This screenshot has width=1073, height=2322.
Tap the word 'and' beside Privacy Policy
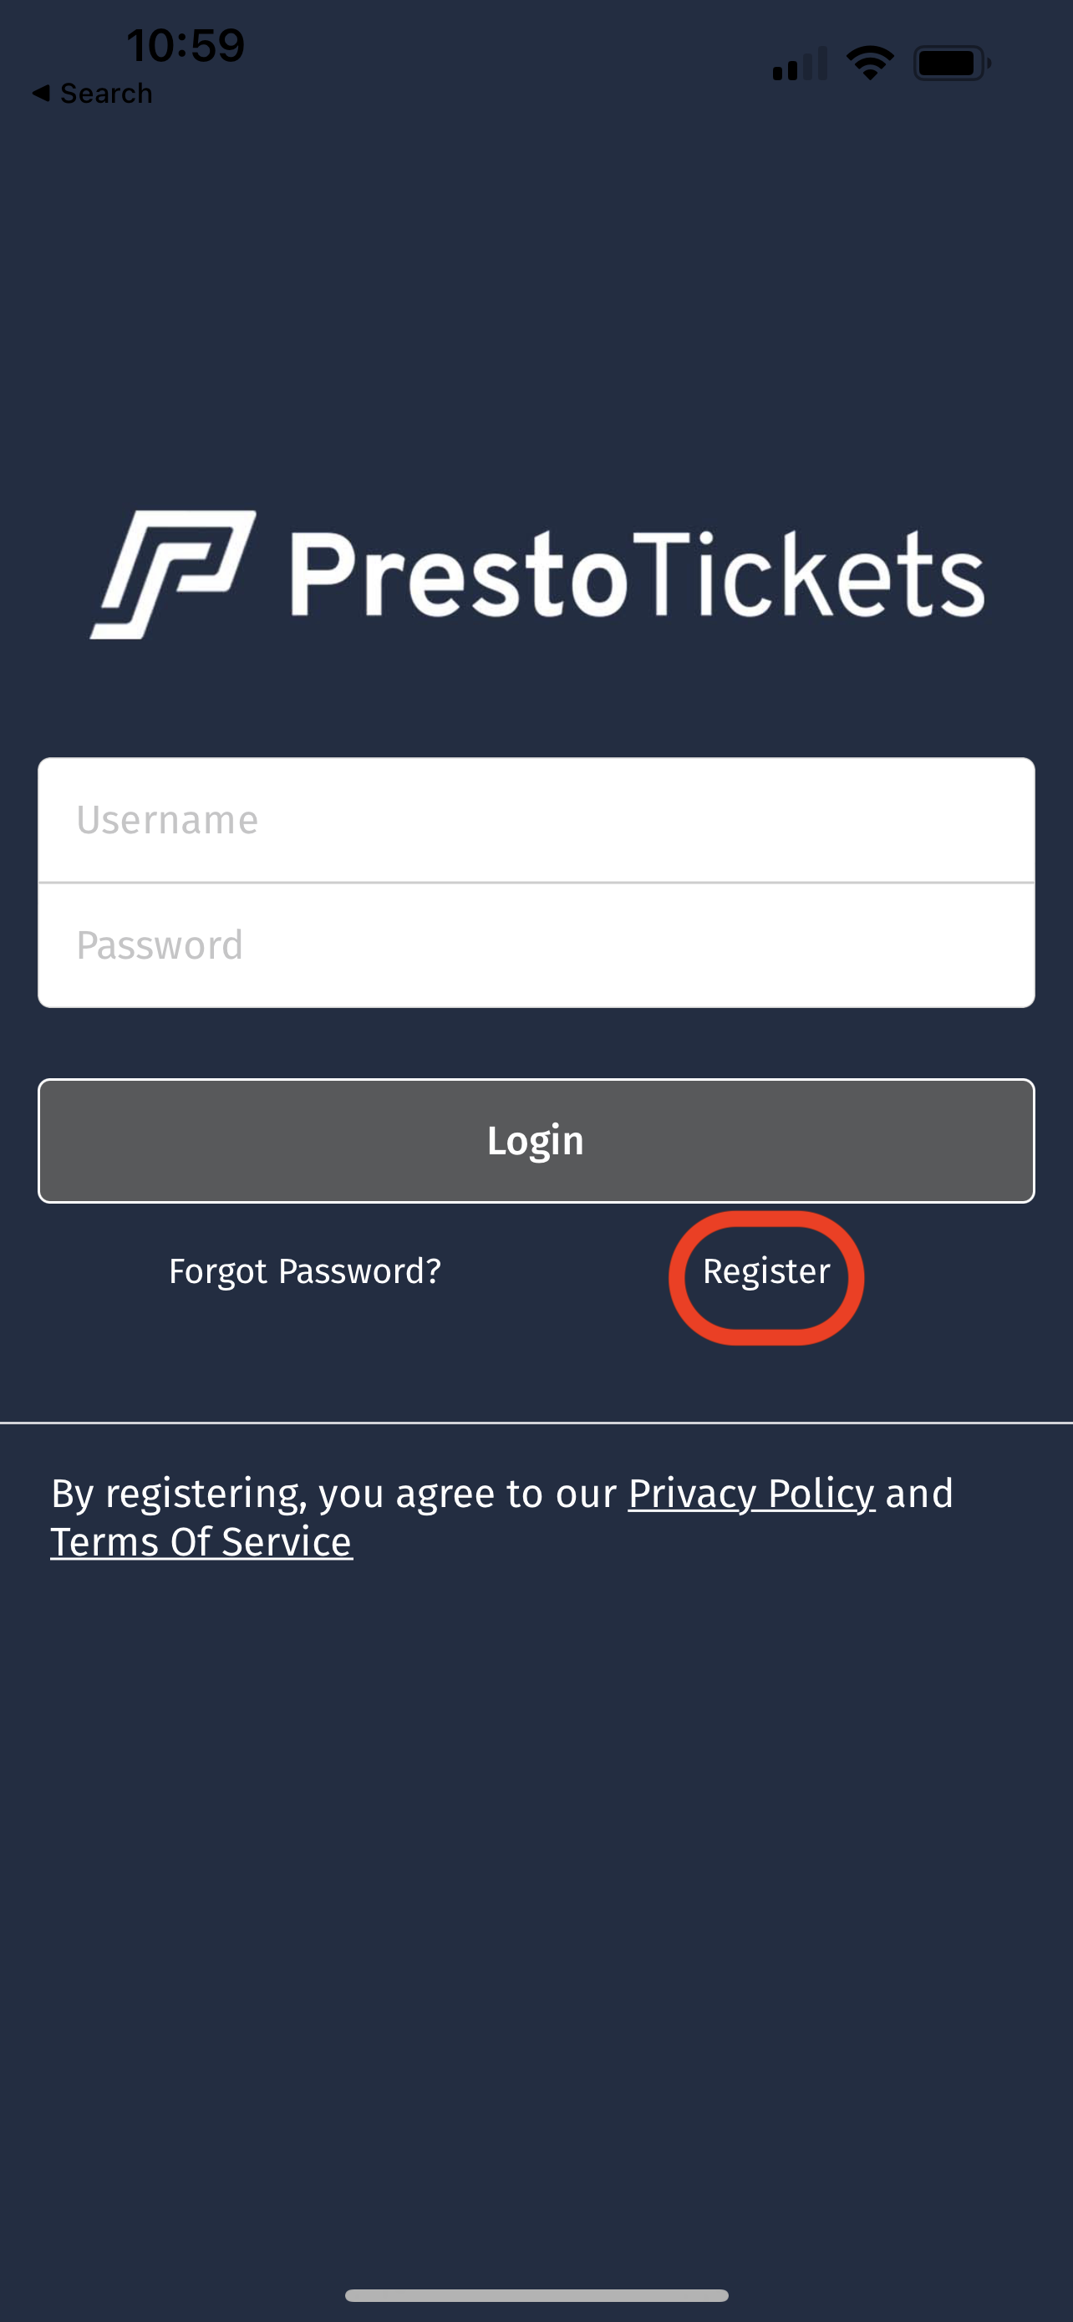tap(919, 1494)
